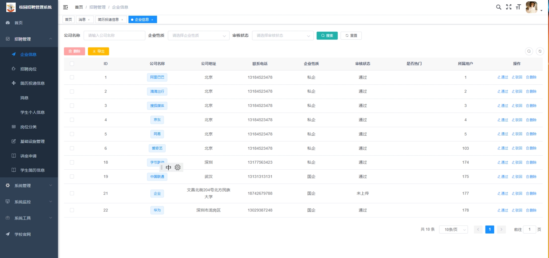Click the 公司名称 search input field

pyautogui.click(x=114, y=36)
